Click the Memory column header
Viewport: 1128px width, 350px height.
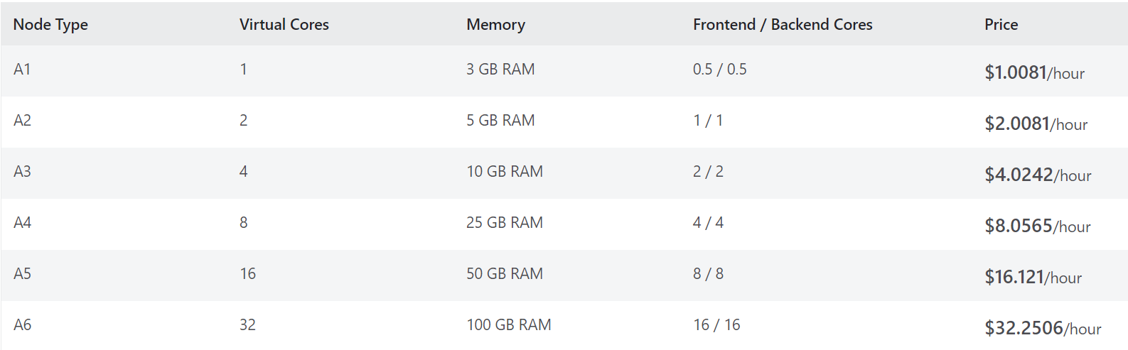(x=495, y=25)
